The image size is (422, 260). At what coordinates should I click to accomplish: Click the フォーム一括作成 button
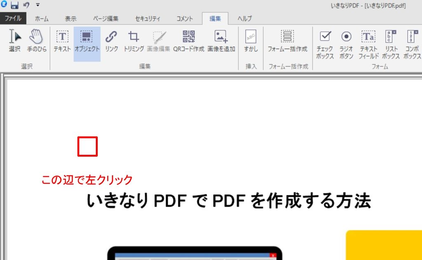pyautogui.click(x=287, y=41)
